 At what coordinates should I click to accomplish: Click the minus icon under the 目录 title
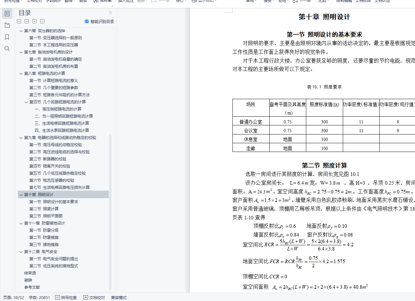click(x=42, y=21)
